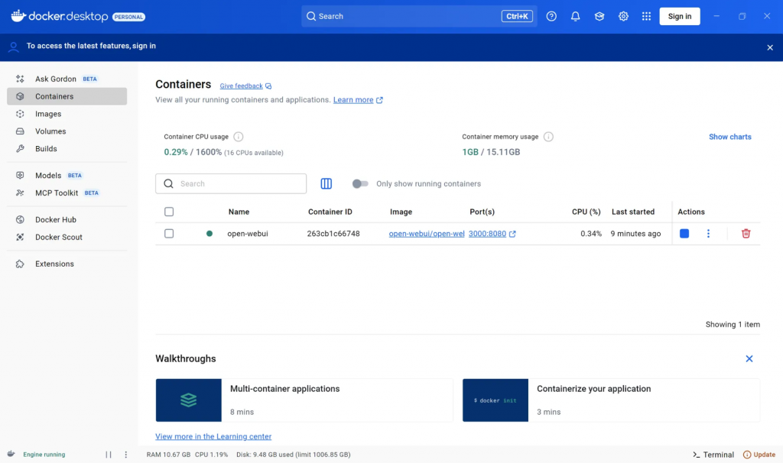Click the Give feedback link

click(x=241, y=86)
